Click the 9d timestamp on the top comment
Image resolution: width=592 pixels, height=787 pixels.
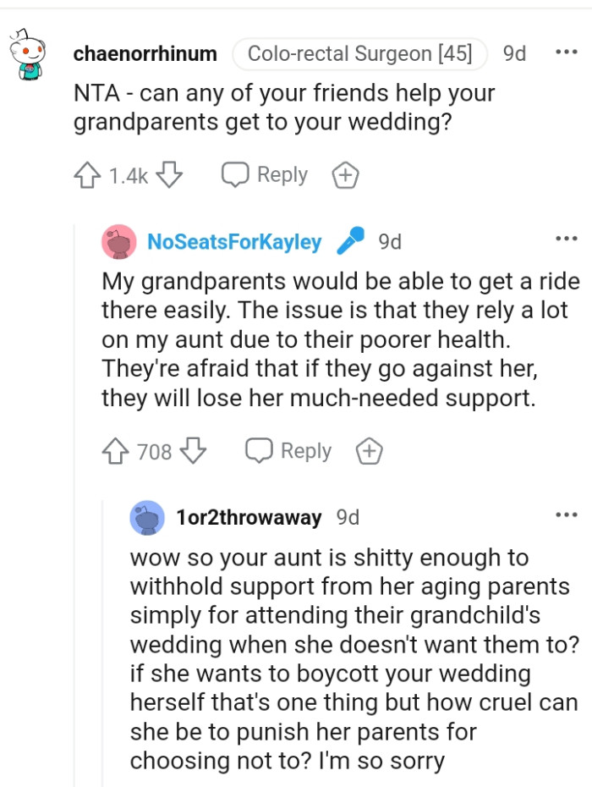(514, 52)
